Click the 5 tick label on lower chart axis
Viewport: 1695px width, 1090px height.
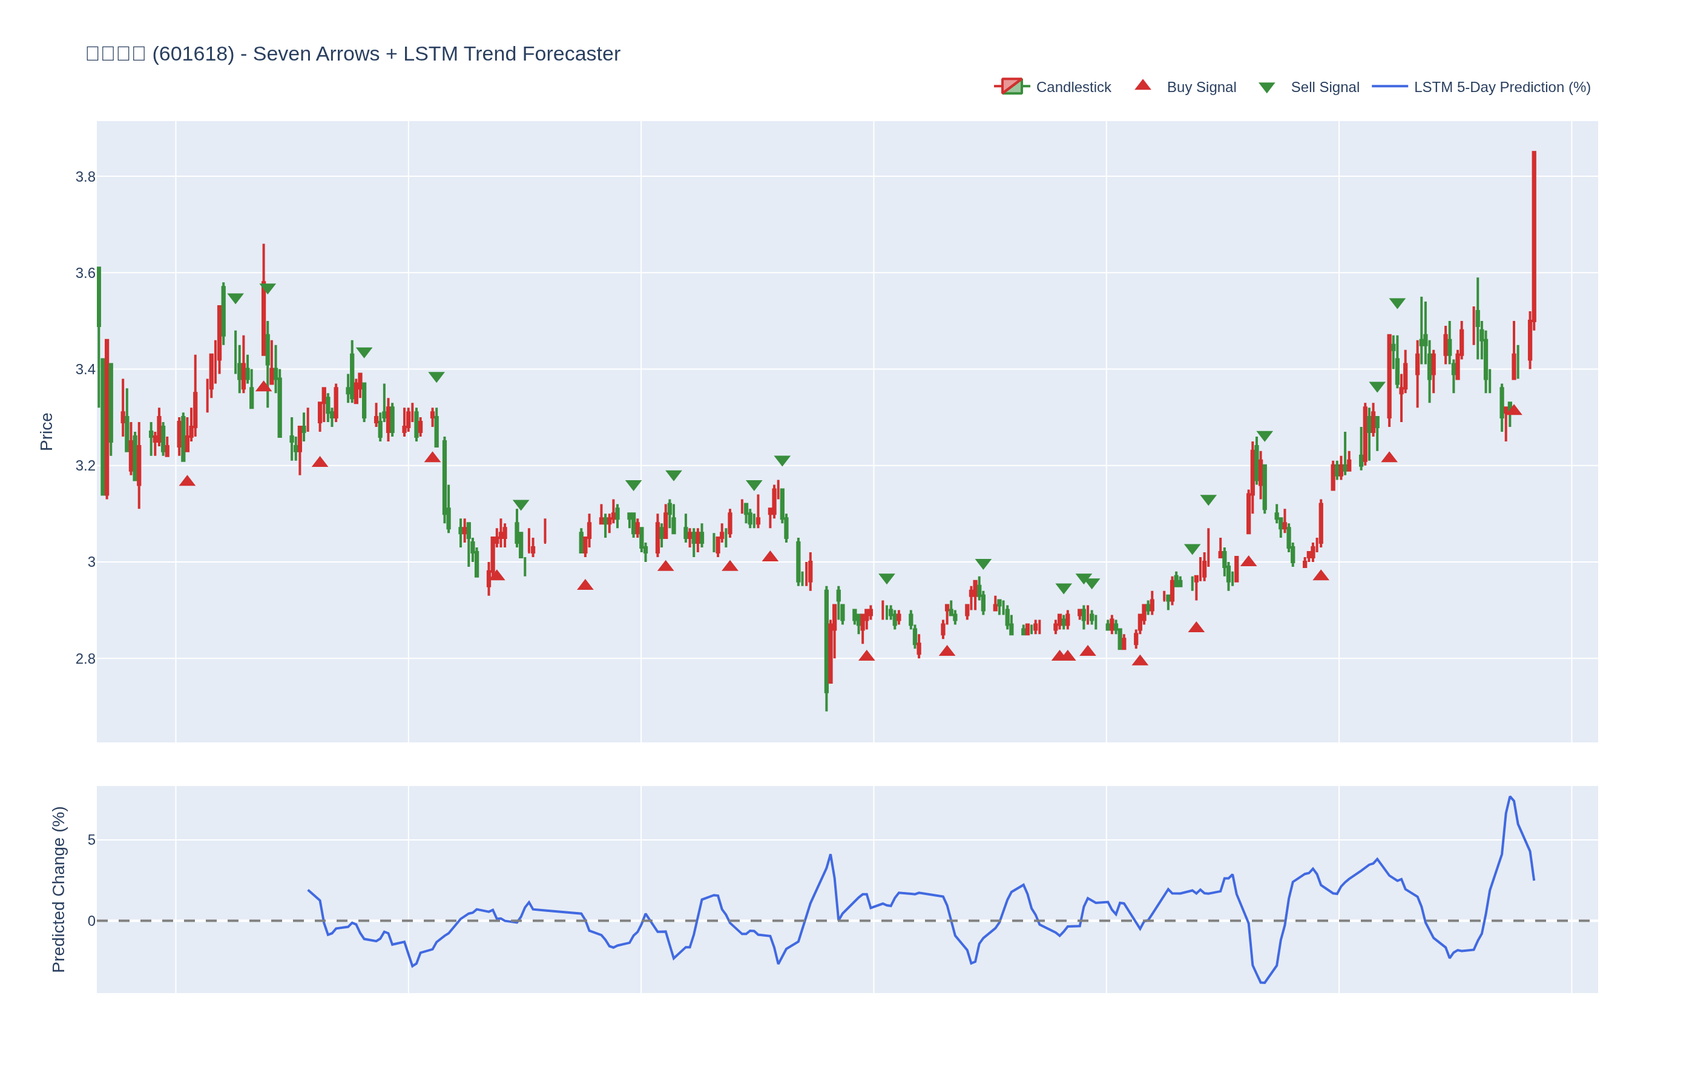click(x=91, y=840)
